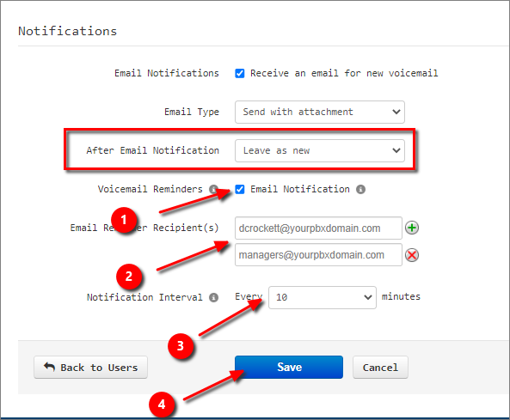The image size is (510, 420).
Task: Save the notification settings
Action: pyautogui.click(x=289, y=367)
